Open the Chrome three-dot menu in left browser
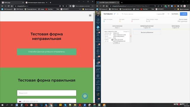This screenshot has height=107, width=190. pyautogui.click(x=93, y=6)
